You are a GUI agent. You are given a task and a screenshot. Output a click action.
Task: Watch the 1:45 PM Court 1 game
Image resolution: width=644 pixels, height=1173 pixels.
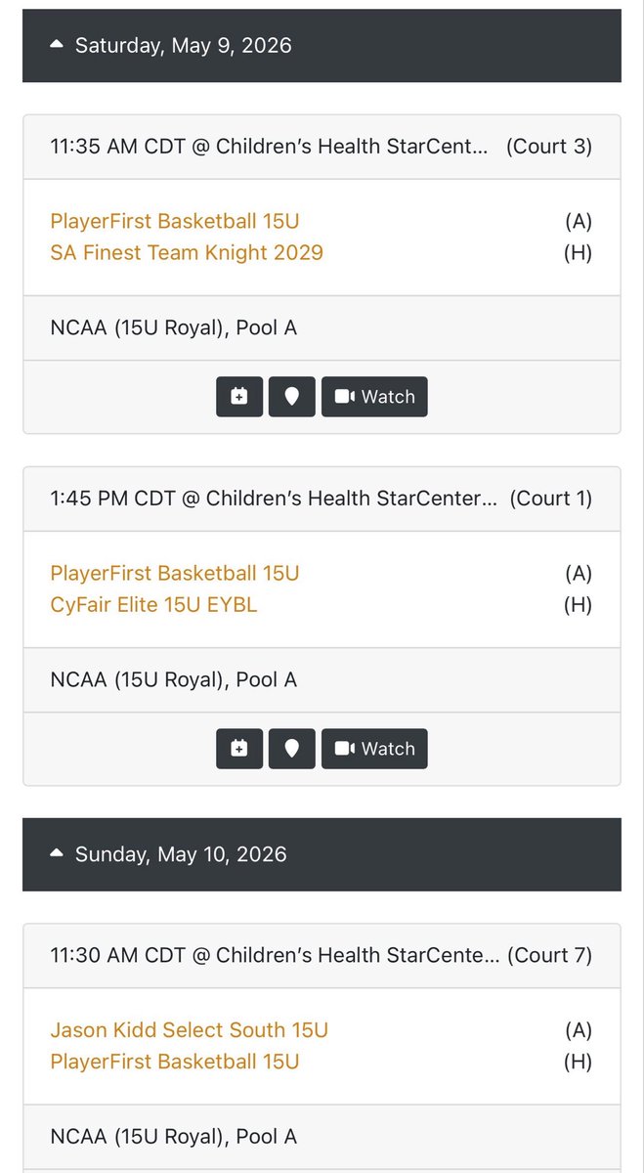374,749
